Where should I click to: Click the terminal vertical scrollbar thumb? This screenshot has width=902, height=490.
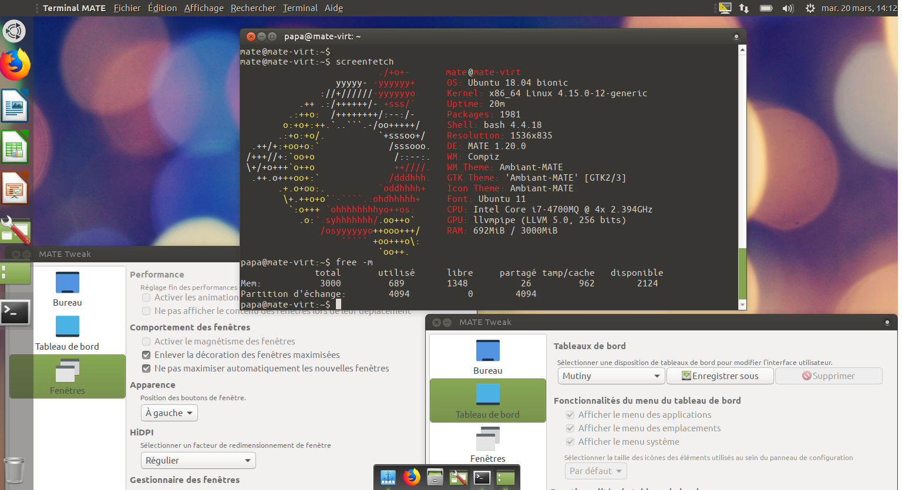point(742,274)
